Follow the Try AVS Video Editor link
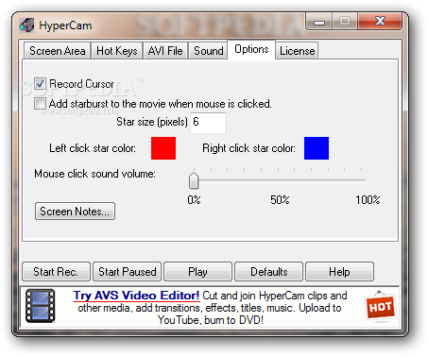The image size is (428, 356). coord(136,296)
